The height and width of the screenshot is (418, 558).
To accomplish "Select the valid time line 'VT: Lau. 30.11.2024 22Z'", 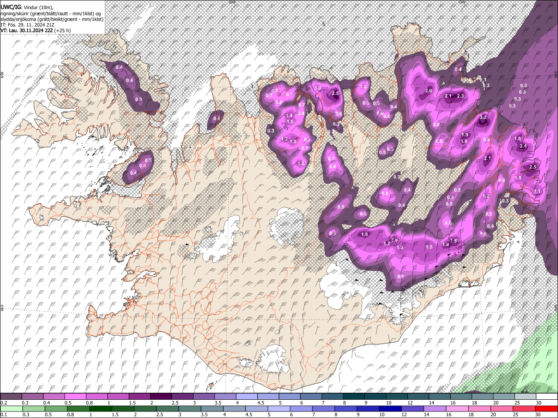I will pos(27,30).
